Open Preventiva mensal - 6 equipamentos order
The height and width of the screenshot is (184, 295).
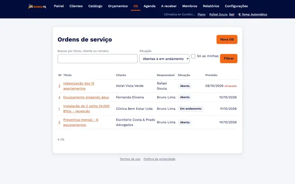(x=81, y=122)
